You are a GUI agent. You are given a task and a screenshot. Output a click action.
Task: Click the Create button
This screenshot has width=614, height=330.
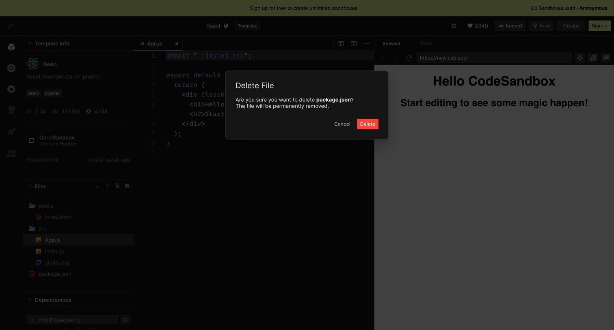[x=571, y=26]
